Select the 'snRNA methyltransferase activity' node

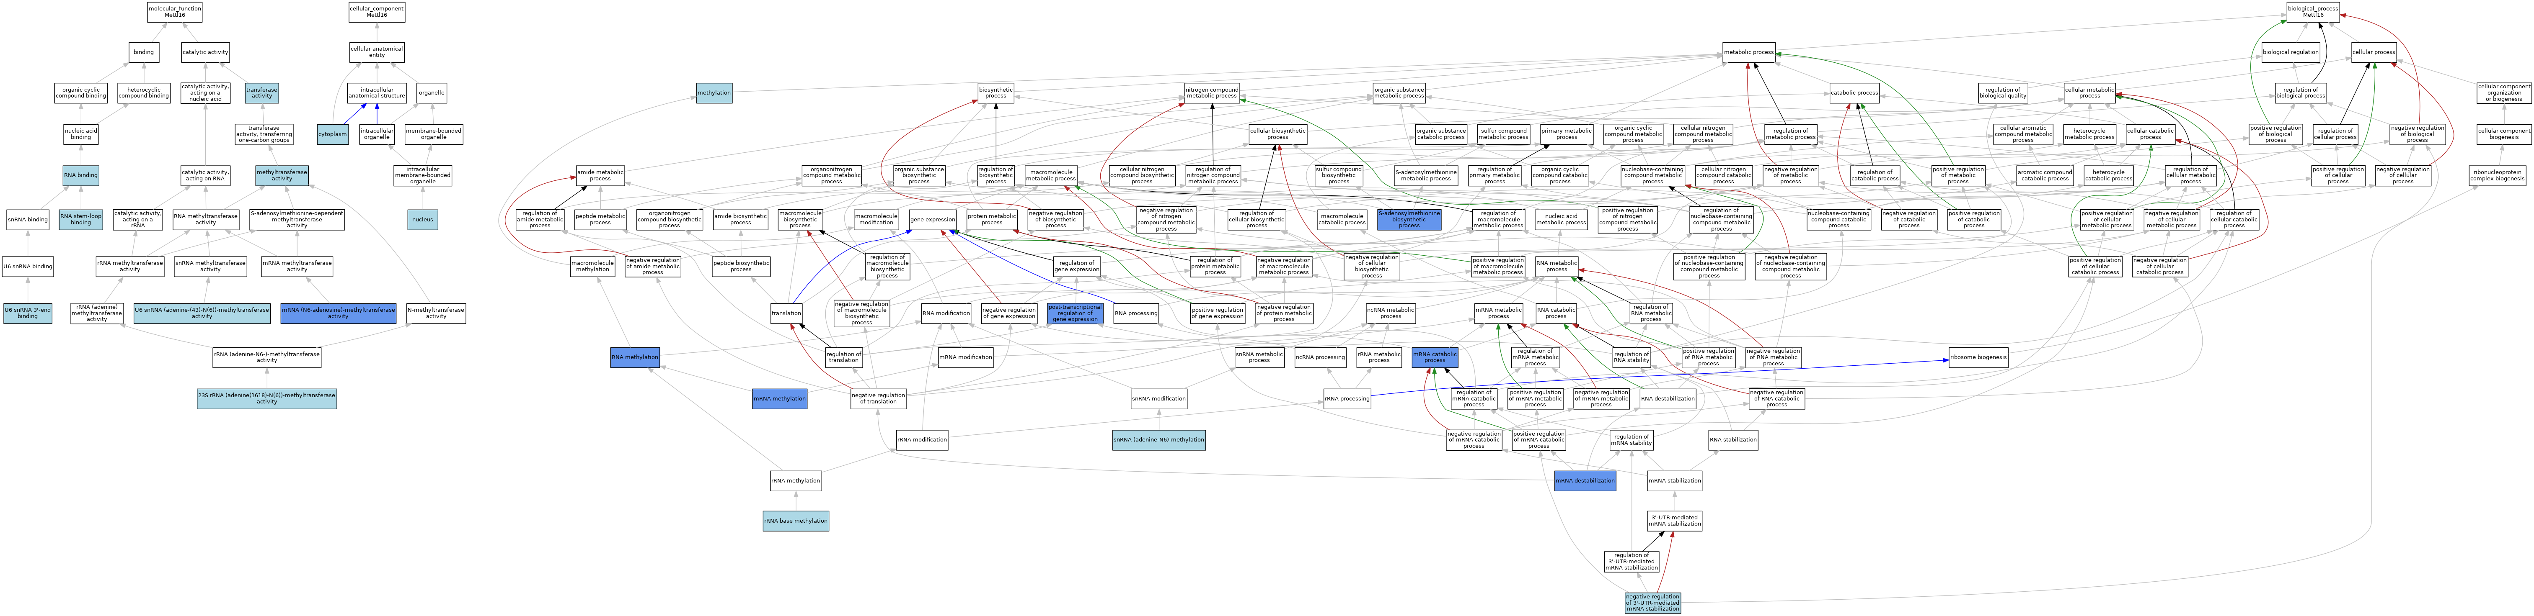210,266
